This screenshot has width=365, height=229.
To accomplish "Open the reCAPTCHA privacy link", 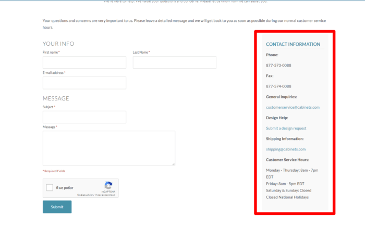I will pyautogui.click(x=86, y=195).
